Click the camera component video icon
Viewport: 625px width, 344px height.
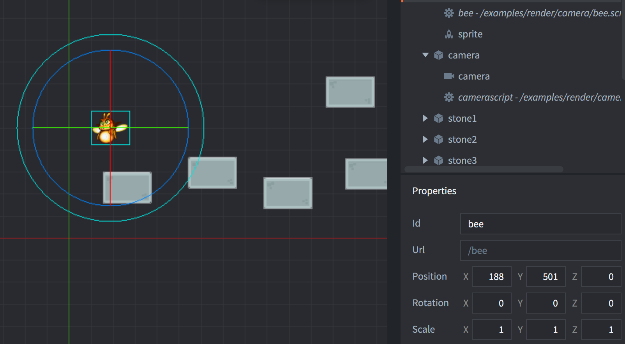(449, 76)
